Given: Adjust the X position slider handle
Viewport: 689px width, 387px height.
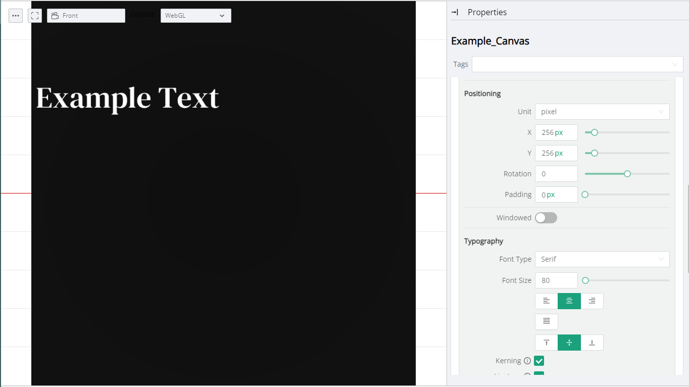Looking at the screenshot, I should tap(595, 132).
